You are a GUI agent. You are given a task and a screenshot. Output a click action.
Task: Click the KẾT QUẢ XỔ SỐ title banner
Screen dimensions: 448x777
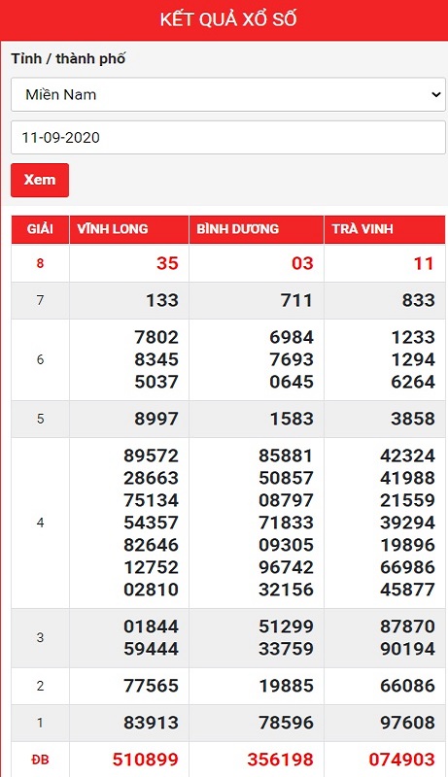click(228, 19)
